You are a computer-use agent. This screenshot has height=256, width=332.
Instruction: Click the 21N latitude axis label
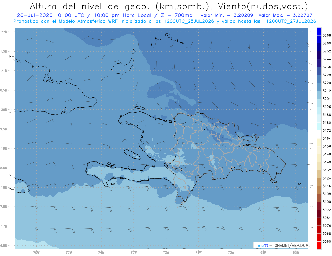(x=4, y=71)
